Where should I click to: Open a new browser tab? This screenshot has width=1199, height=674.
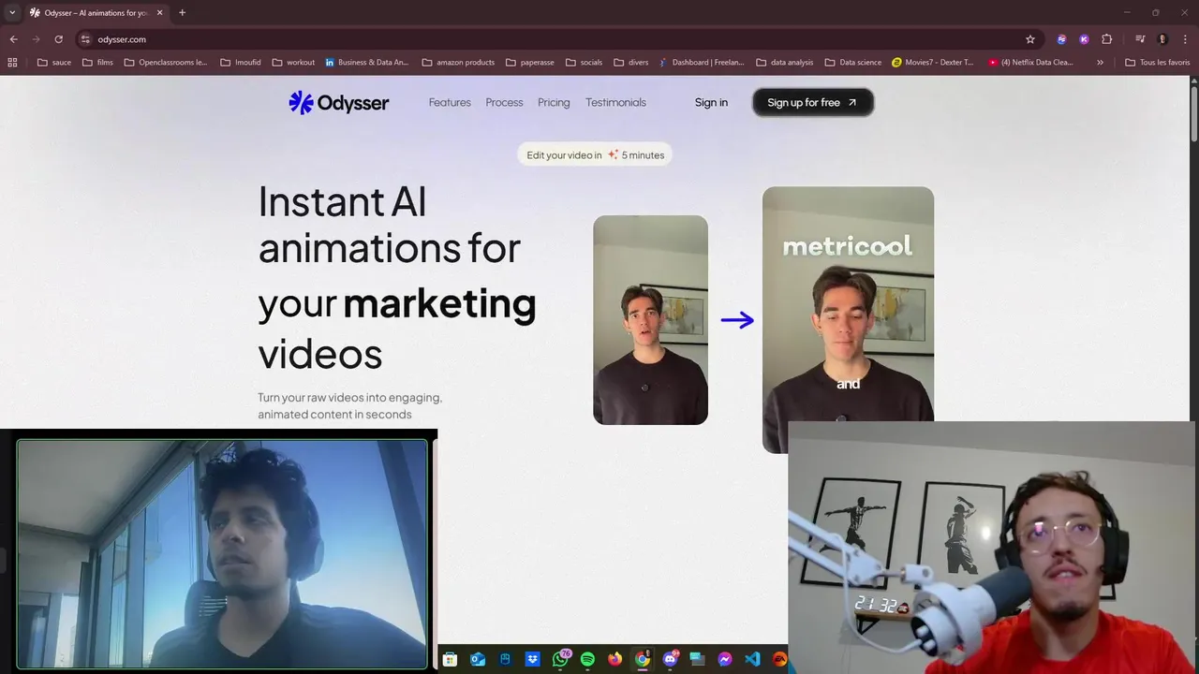(182, 12)
